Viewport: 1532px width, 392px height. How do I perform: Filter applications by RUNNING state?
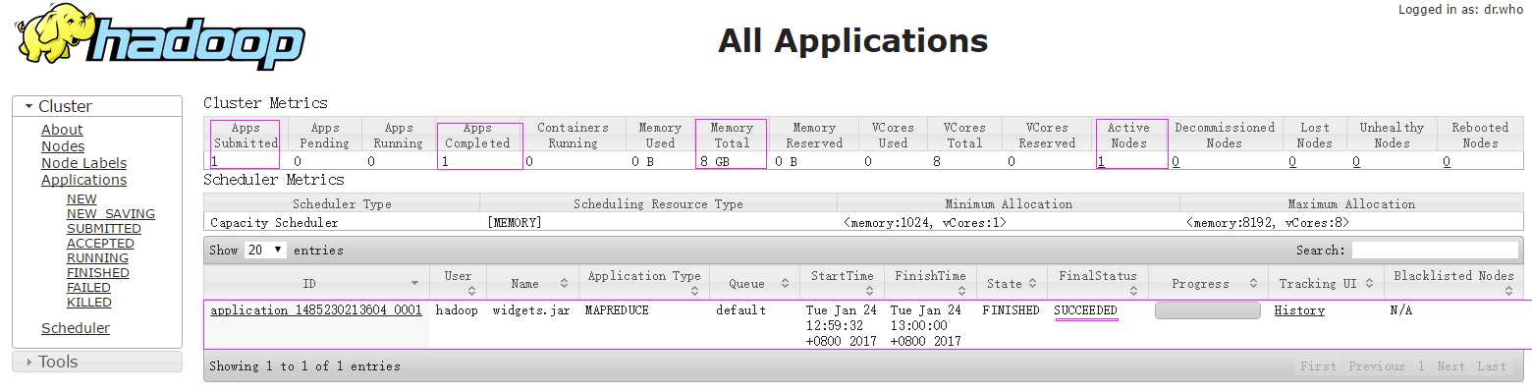point(97,258)
